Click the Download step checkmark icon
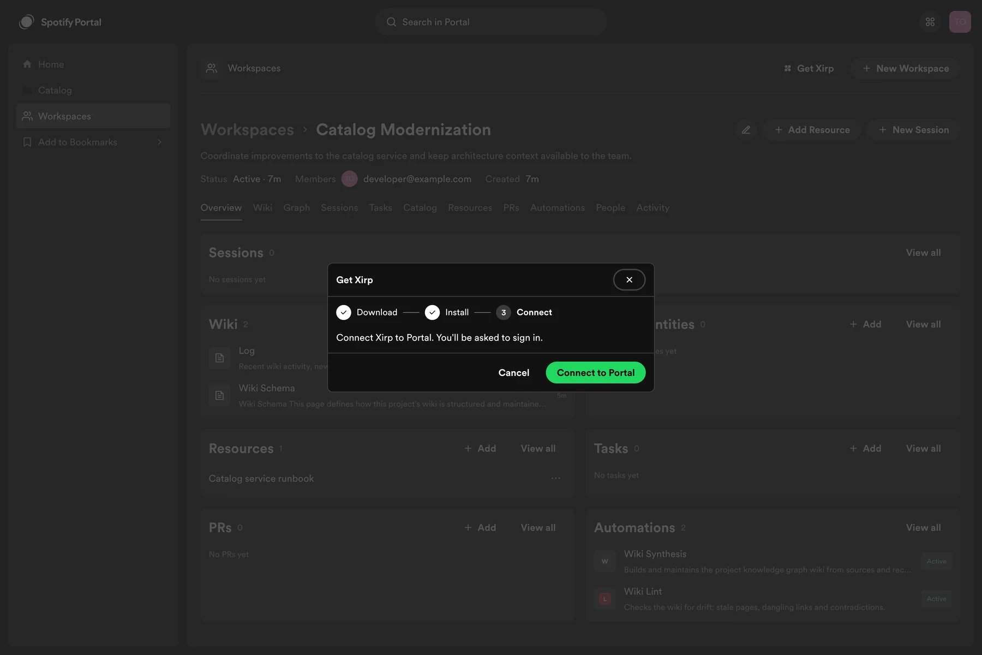 tap(344, 312)
